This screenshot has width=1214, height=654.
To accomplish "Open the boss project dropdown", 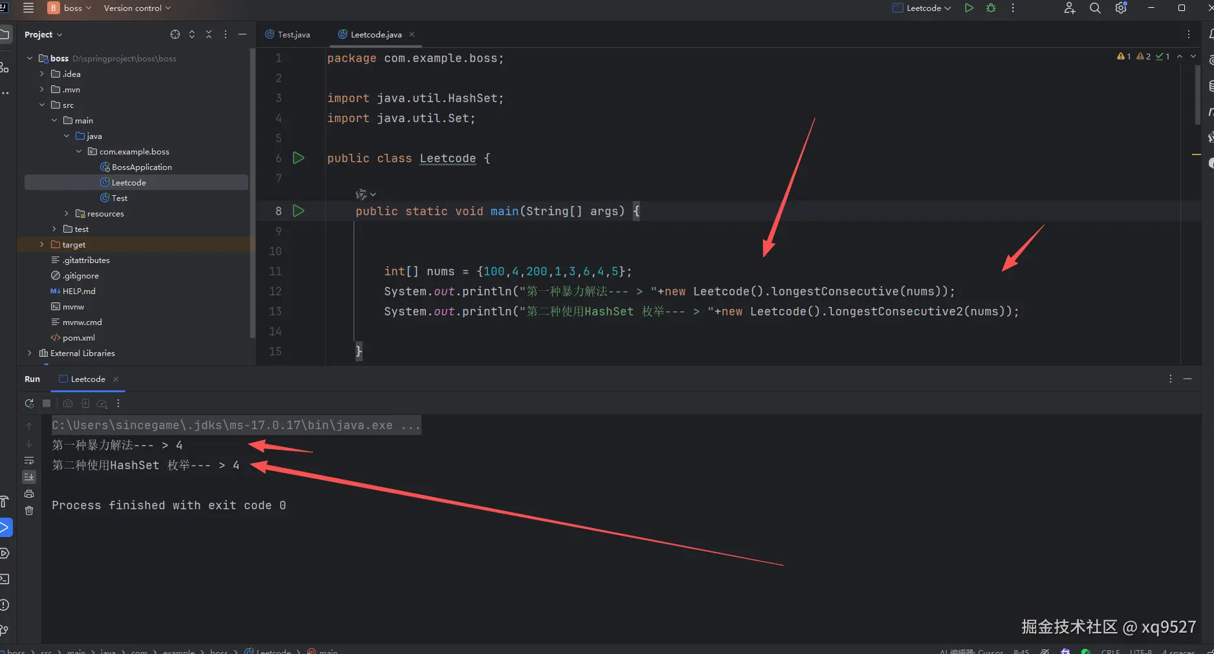I will [70, 8].
